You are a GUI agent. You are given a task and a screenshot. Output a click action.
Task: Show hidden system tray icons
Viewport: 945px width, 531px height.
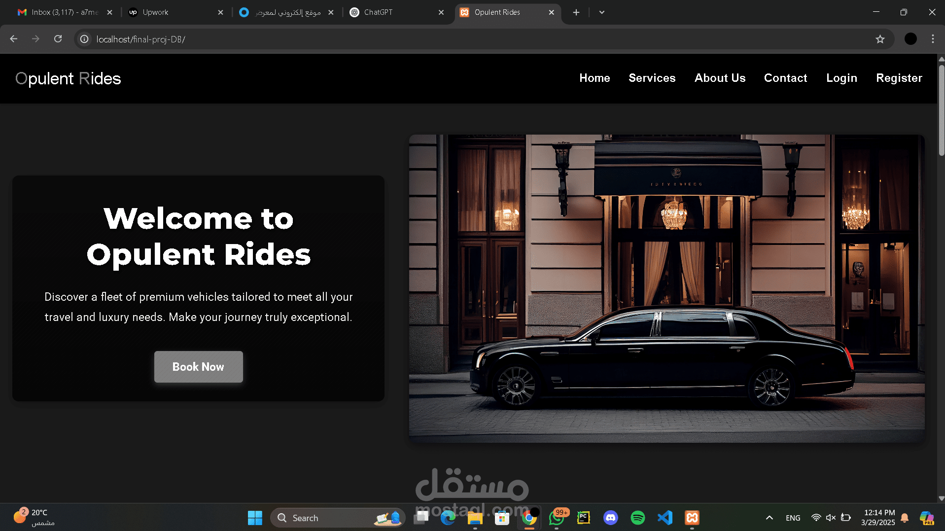[x=769, y=518]
